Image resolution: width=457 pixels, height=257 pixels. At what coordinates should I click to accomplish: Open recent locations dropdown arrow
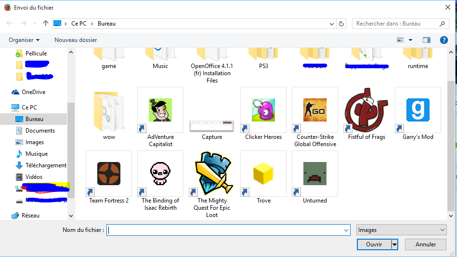click(x=35, y=23)
